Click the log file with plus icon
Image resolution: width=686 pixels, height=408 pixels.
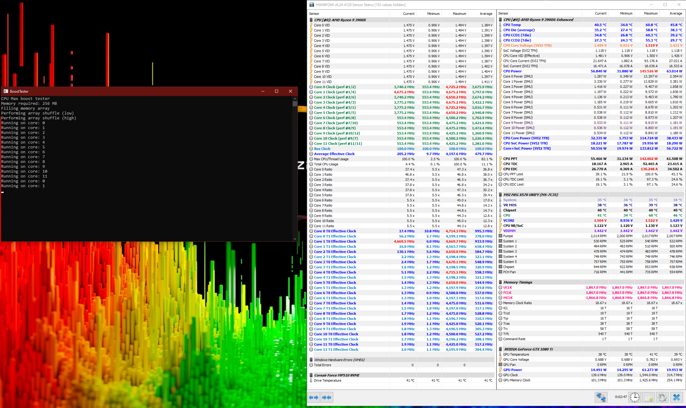tap(648, 397)
